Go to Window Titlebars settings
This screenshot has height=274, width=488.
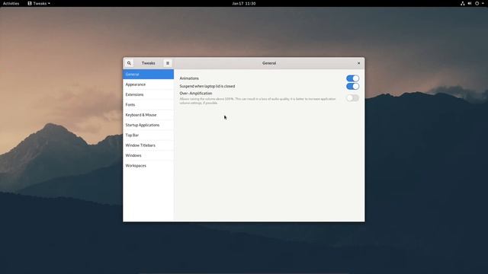coord(148,145)
